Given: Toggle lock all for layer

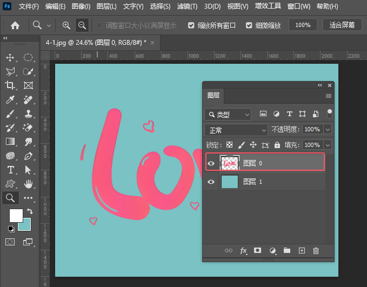Looking at the screenshot, I should (277, 145).
